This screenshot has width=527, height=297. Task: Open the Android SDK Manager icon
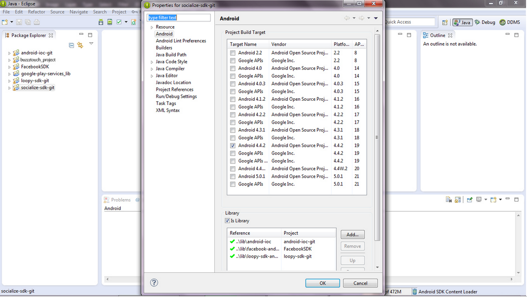101,22
